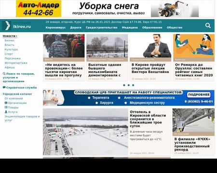Screen dimensions: 217x173
Task: Open the Общество menu item
Action: point(175,27)
